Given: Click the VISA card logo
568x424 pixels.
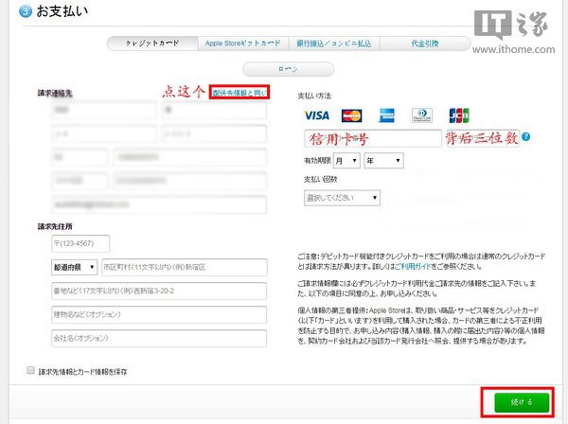Looking at the screenshot, I should (316, 115).
